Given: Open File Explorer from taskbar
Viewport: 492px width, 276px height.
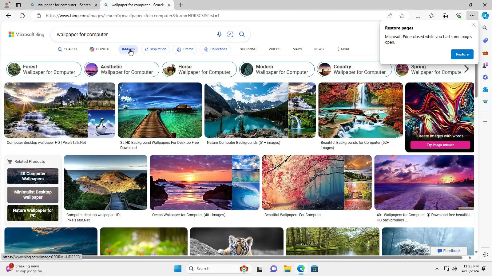Looking at the screenshot, I should pyautogui.click(x=288, y=269).
